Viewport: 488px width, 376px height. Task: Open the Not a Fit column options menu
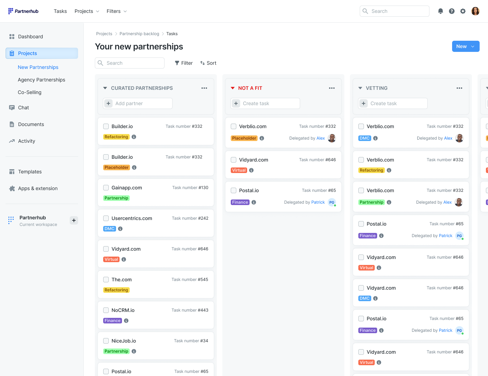pos(332,88)
